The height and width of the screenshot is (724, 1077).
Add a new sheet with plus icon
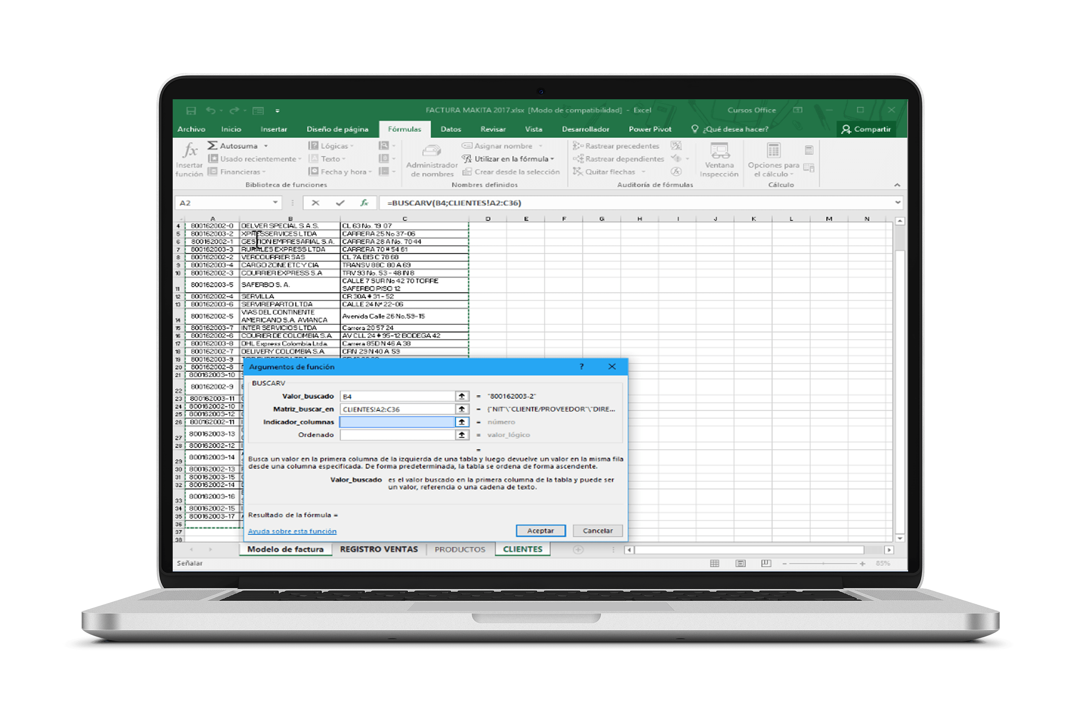[578, 549]
